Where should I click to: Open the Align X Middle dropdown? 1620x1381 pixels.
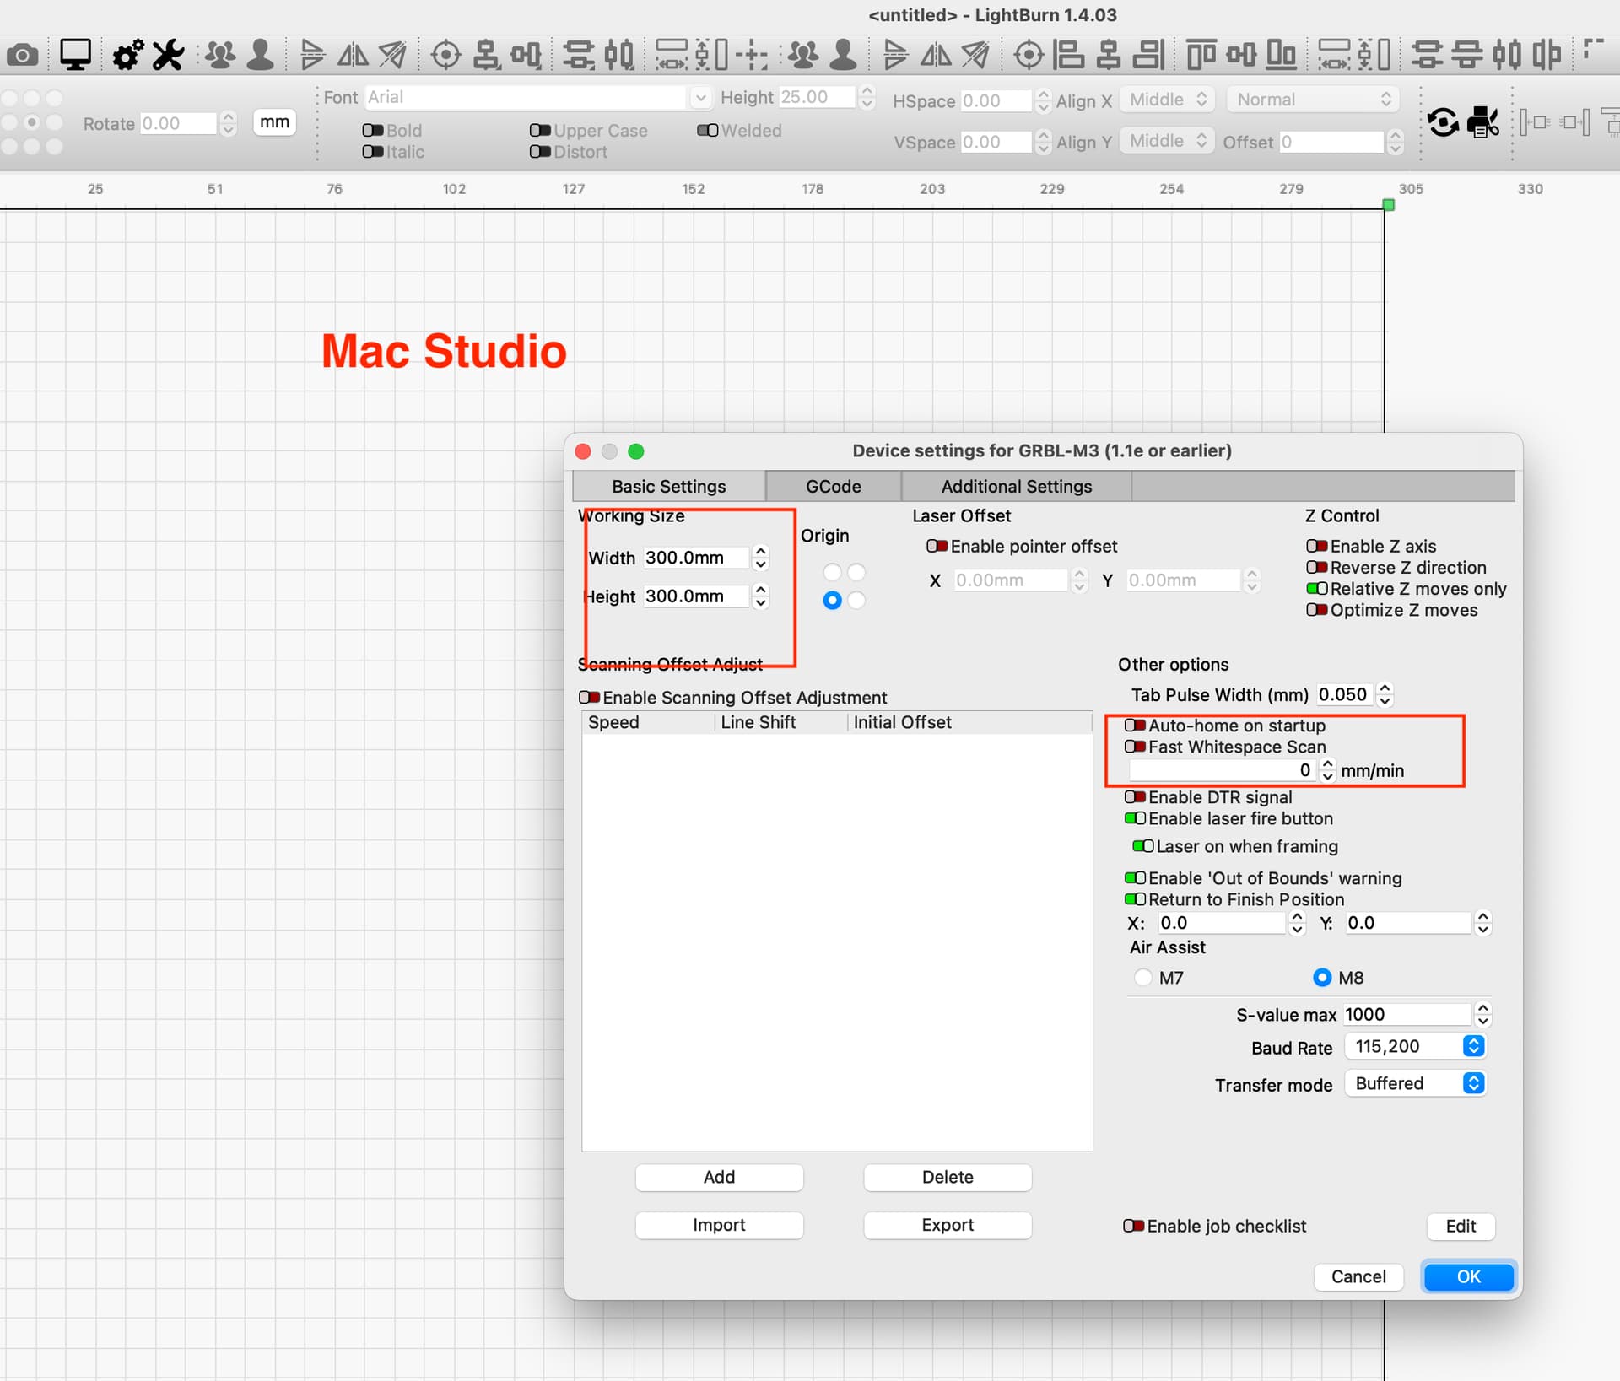tap(1167, 100)
